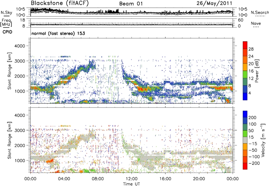Select the 'N.Search' legend label

(260, 12)
